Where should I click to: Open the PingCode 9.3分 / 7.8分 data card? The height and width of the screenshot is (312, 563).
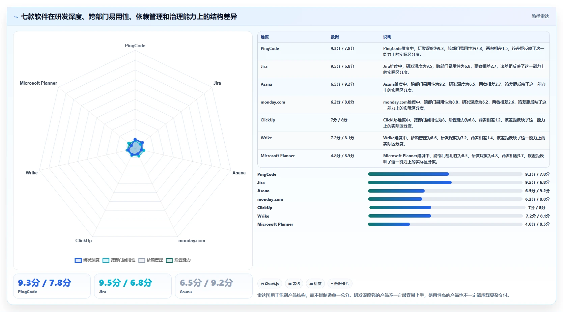pos(52,286)
